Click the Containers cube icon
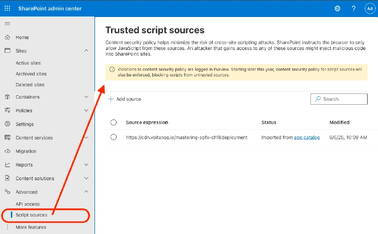The image size is (378, 234). pos(8,97)
